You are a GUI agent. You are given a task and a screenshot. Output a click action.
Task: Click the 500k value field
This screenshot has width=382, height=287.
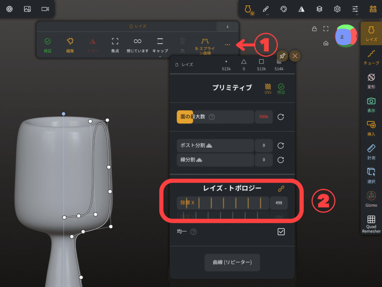[264, 117]
